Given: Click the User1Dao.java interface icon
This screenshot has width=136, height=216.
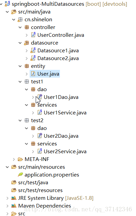Looking at the screenshot, I should 40,97.
